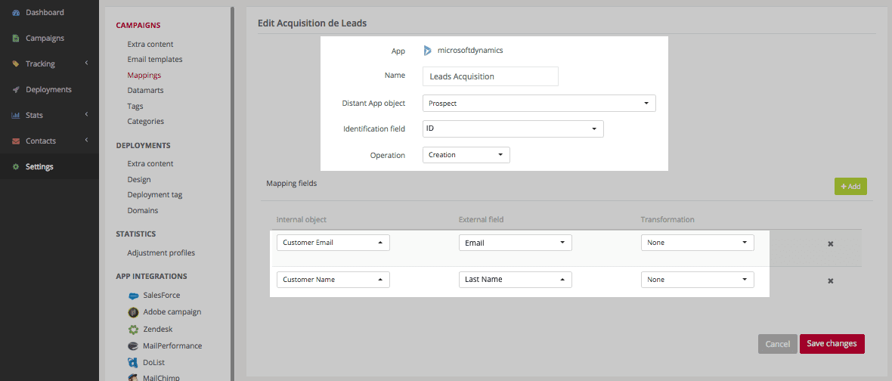Click the microsoftdynamics app logo
The width and height of the screenshot is (892, 381).
tap(428, 51)
